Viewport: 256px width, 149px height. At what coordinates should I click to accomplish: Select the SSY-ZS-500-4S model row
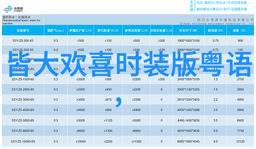(x=23, y=41)
